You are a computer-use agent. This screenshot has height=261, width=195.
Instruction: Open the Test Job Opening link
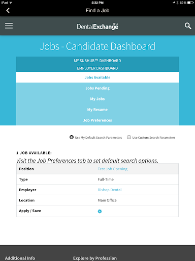(113, 169)
